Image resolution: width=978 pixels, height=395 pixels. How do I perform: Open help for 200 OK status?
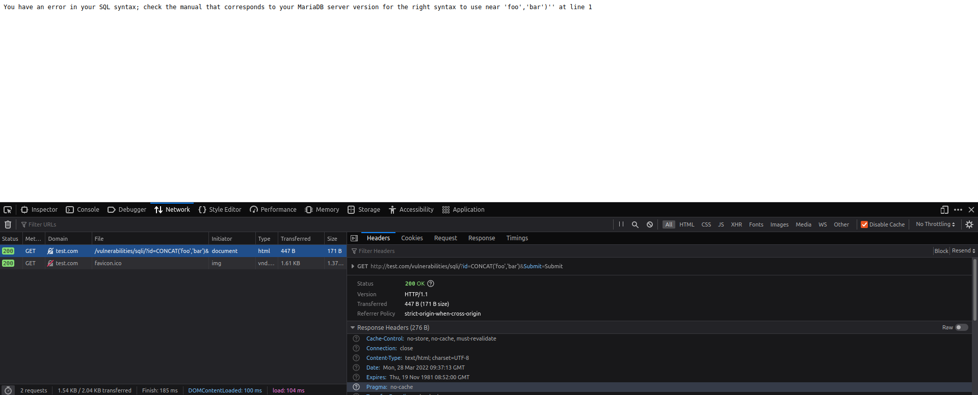[x=431, y=284]
